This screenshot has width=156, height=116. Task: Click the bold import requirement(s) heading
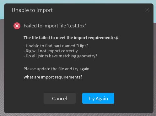71,38
